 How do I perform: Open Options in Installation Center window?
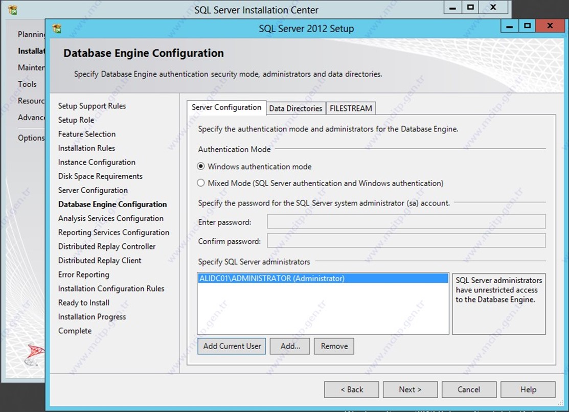tap(31, 138)
